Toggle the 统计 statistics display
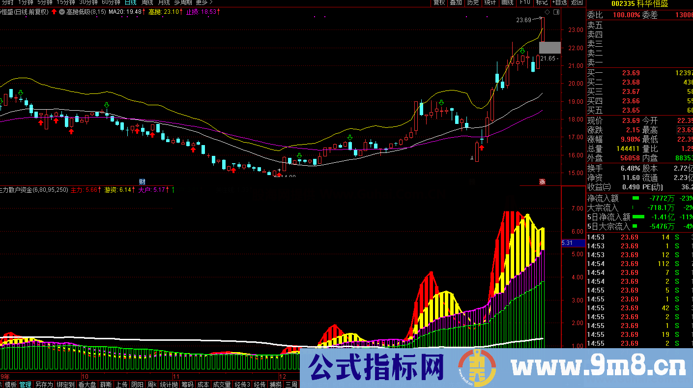This screenshot has width=693, height=388. 490,4
